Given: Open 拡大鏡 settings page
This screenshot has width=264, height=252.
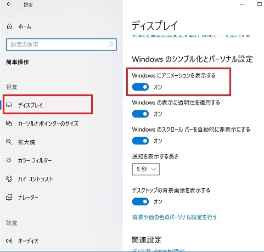Looking at the screenshot, I should pos(26,142).
